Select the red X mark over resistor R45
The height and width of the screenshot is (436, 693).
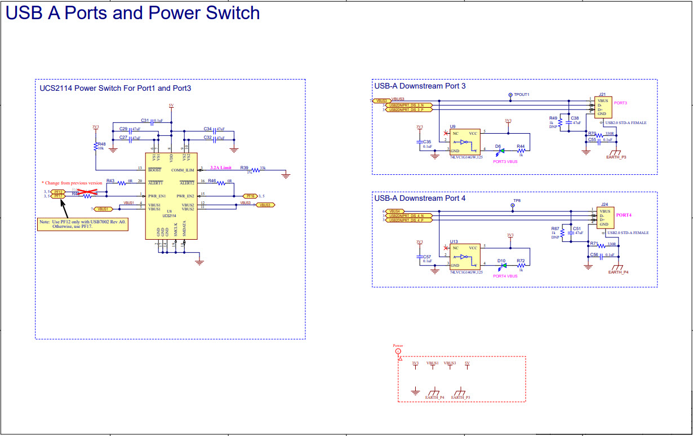pyautogui.click(x=86, y=191)
